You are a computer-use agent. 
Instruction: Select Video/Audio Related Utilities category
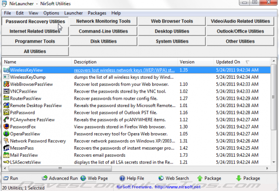pyautogui.click(x=240, y=21)
